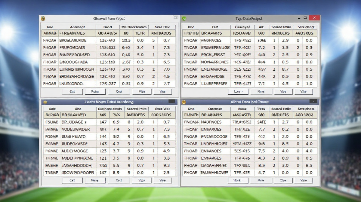This screenshot has width=361, height=202.
Task: Click the icon of the bottom-left window title bar
Action: click(x=45, y=102)
